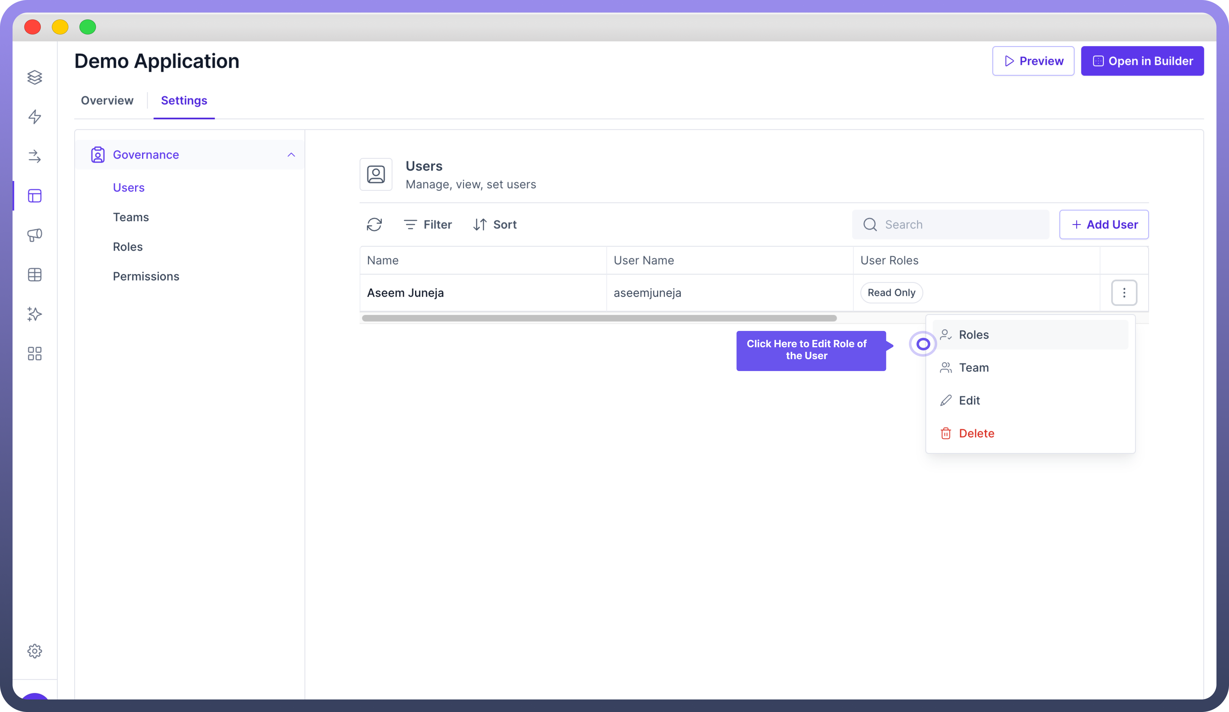
Task: Click the Open in Builder button
Action: pyautogui.click(x=1142, y=61)
